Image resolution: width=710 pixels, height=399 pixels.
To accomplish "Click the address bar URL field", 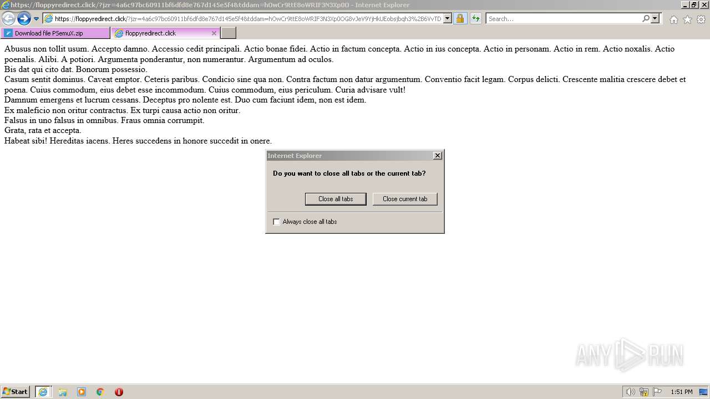I will 248,19.
